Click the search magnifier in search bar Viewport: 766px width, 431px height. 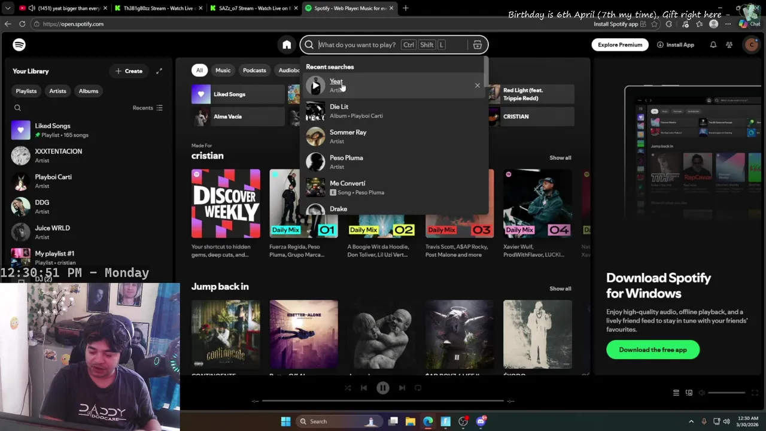pyautogui.click(x=309, y=45)
